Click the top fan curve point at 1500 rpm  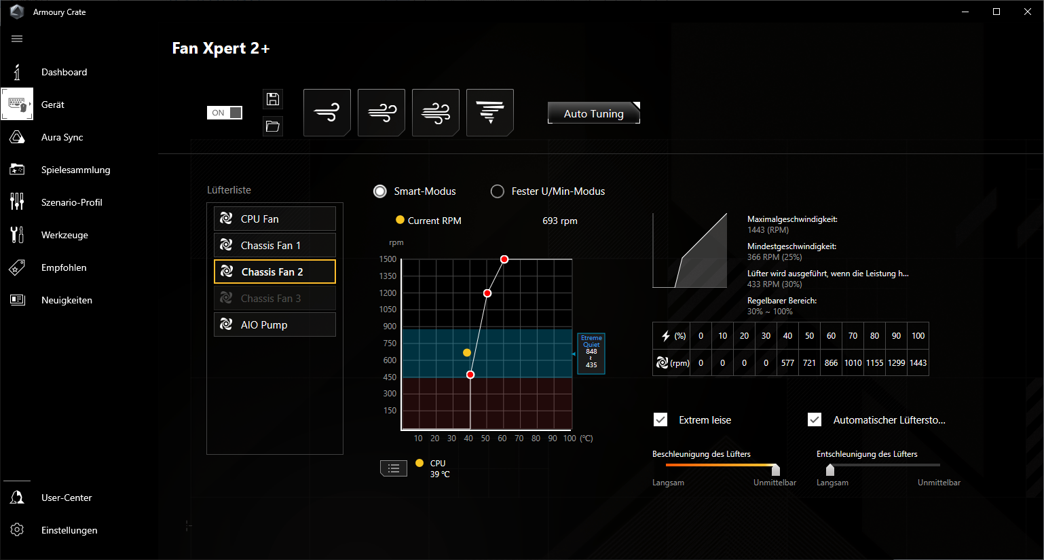tap(504, 259)
